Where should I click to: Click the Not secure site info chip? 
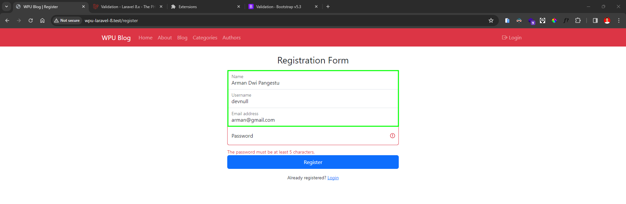(67, 20)
